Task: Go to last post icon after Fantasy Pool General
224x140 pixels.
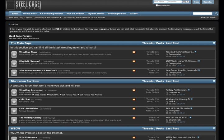Action: tap(189, 90)
